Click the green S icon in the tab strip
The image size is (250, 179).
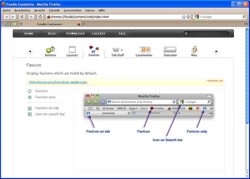tap(14, 24)
